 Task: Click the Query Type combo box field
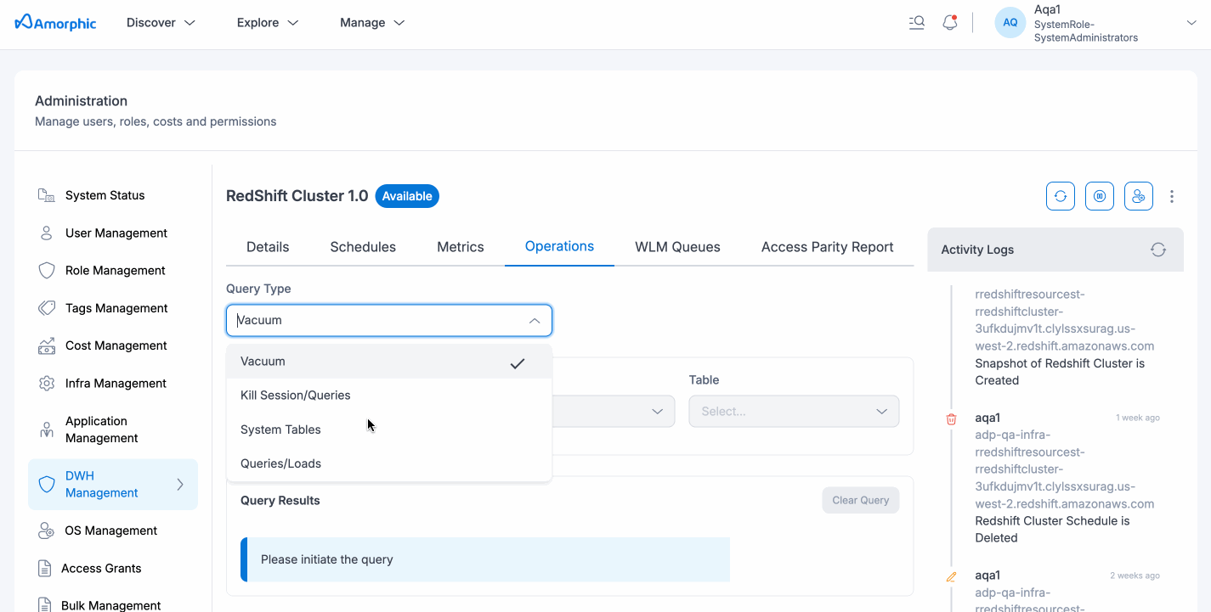point(389,320)
